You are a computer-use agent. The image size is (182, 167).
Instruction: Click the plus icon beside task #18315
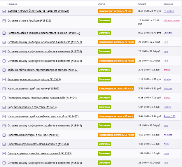point(4,135)
